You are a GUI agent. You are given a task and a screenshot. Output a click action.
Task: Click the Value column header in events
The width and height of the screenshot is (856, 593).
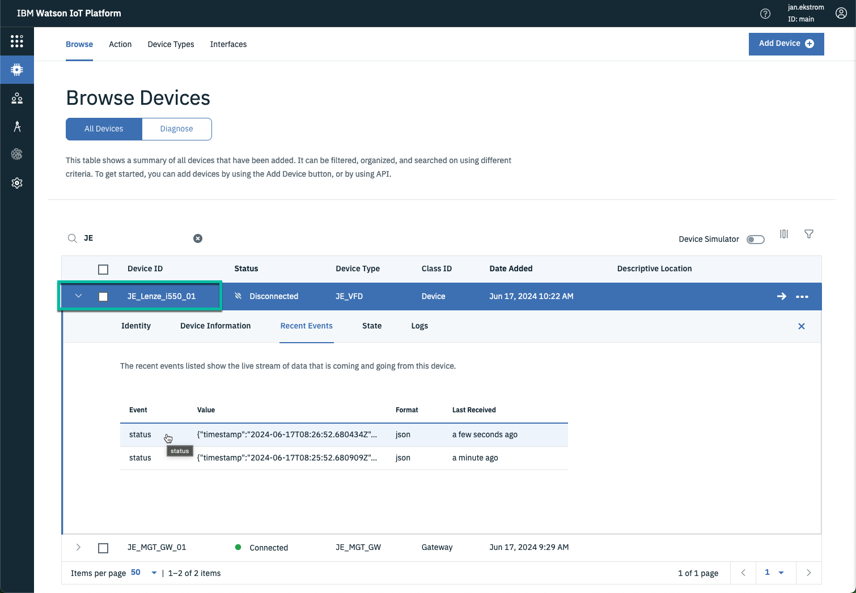(x=206, y=410)
